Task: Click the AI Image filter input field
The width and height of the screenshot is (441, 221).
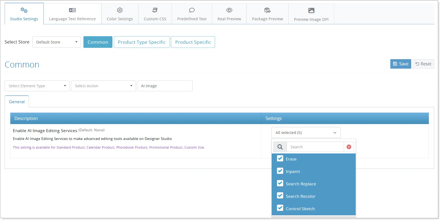Action: 165,86
